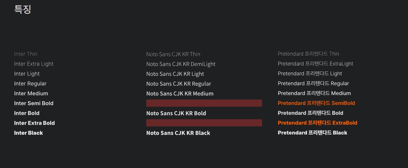Click Pretendard 프리텐다드 Black sample
Image resolution: width=408 pixels, height=168 pixels.
point(312,133)
